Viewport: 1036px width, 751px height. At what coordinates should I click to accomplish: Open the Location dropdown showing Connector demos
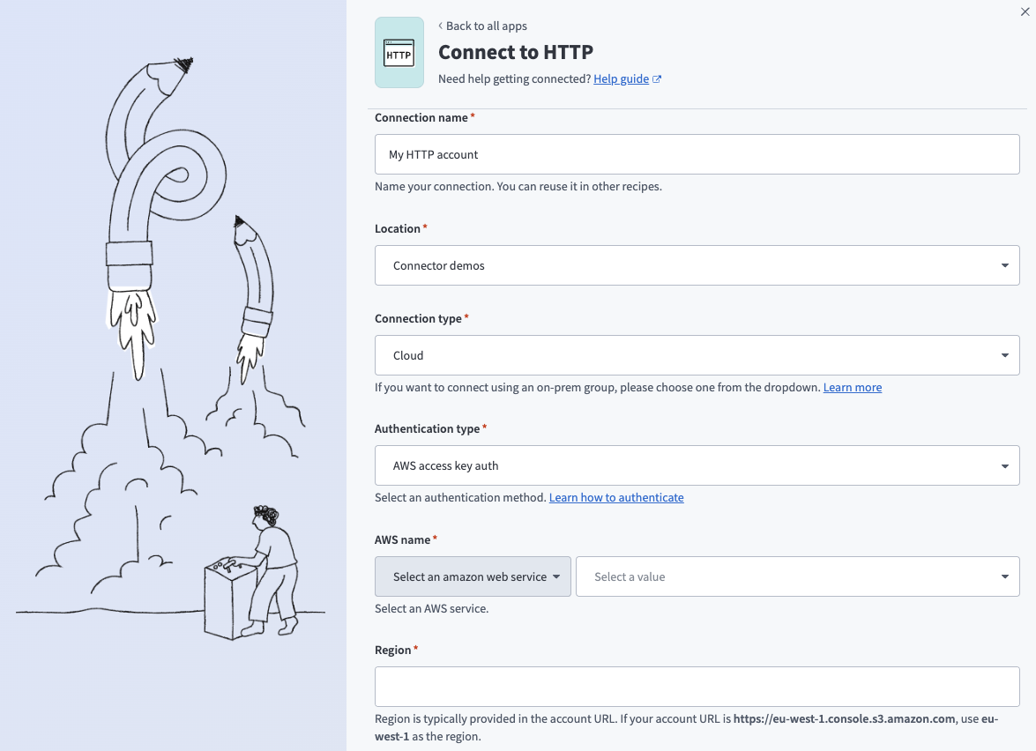pos(697,265)
